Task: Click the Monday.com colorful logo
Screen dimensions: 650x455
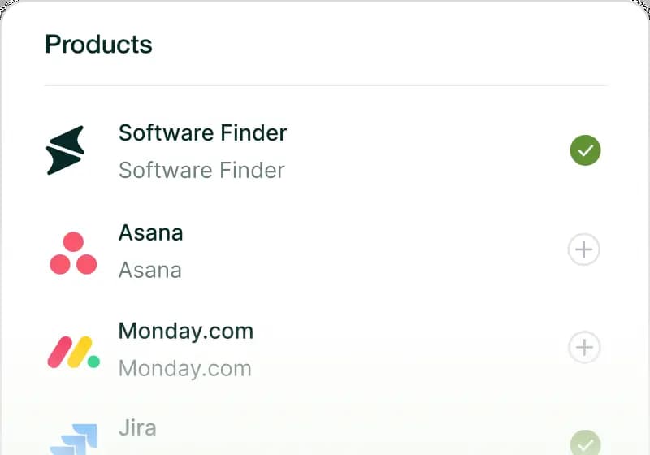Action: coord(73,351)
